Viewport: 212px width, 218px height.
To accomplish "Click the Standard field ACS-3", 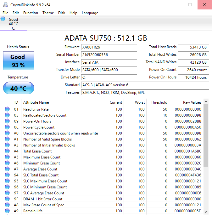I will click(145, 85).
